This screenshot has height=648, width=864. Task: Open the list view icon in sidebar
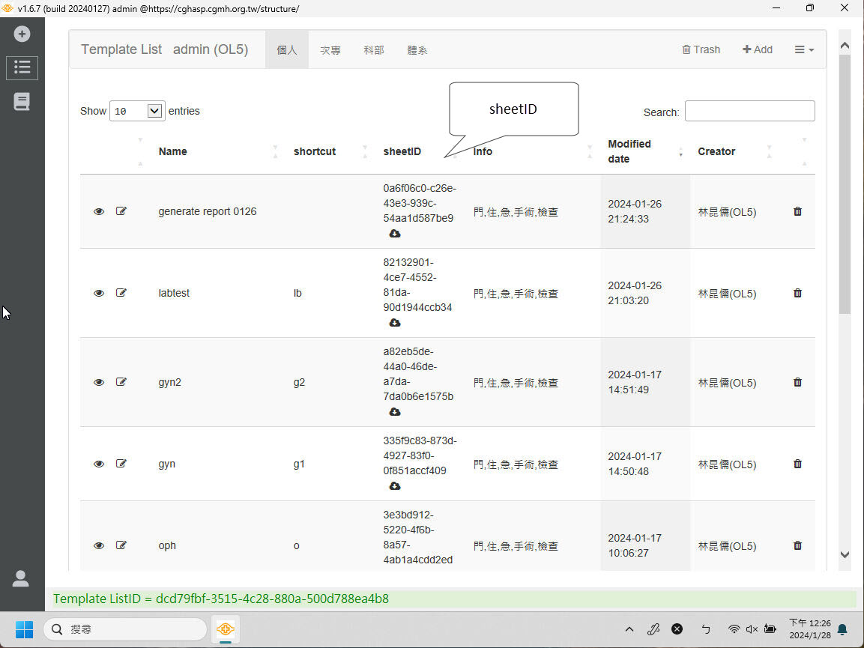pos(22,67)
